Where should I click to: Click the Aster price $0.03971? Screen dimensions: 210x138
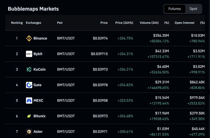pyautogui.click(x=100, y=132)
